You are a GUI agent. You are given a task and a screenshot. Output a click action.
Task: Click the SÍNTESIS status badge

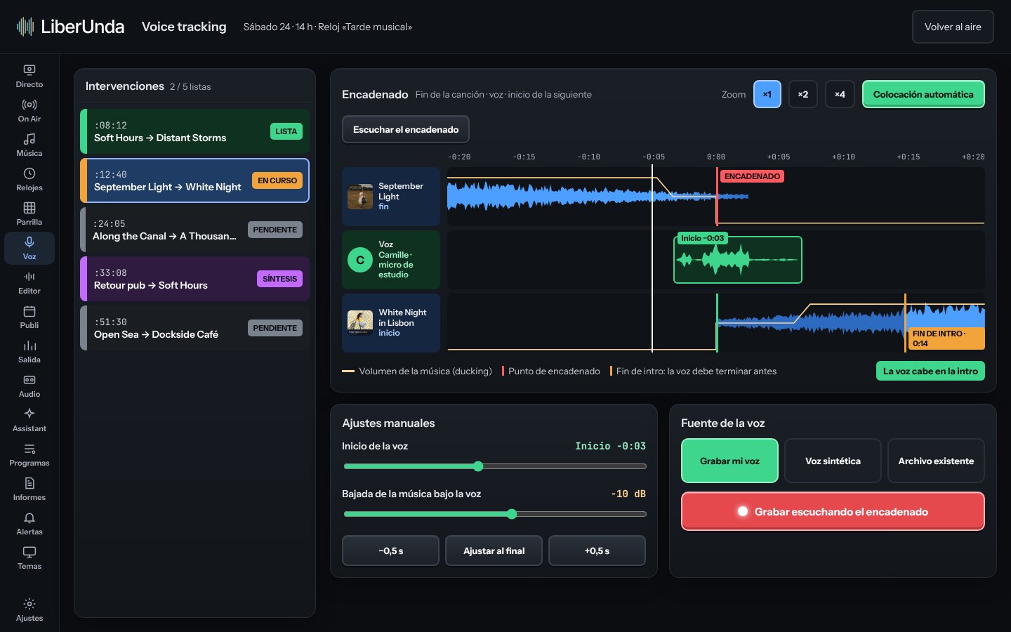pyautogui.click(x=279, y=279)
